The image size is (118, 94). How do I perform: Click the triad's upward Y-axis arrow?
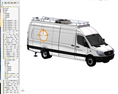click(x=43, y=30)
